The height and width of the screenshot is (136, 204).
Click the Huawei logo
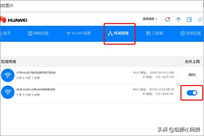coord(14,20)
